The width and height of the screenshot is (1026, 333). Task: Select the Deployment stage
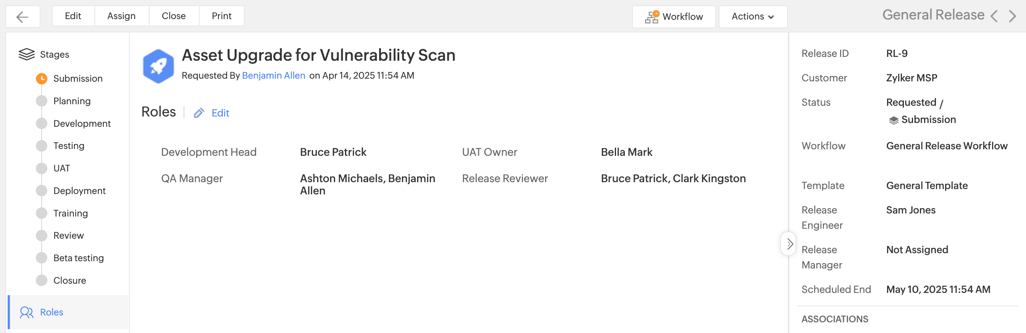tap(79, 191)
